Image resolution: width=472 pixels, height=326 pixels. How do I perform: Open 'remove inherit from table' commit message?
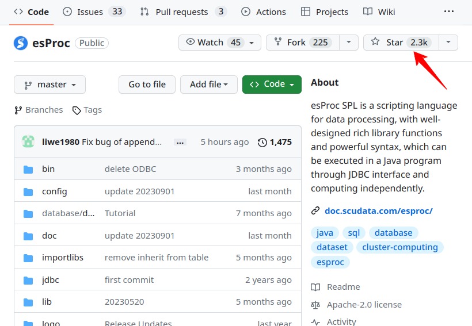157,258
